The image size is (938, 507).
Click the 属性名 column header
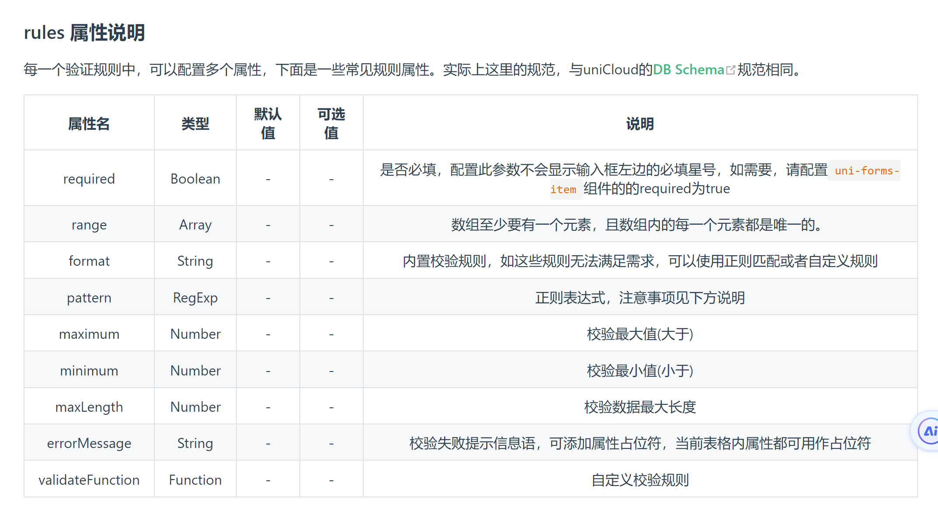click(89, 124)
